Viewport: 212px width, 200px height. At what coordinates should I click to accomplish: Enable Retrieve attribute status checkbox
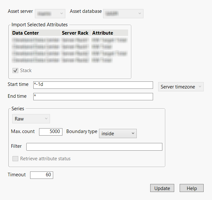pos(15,159)
